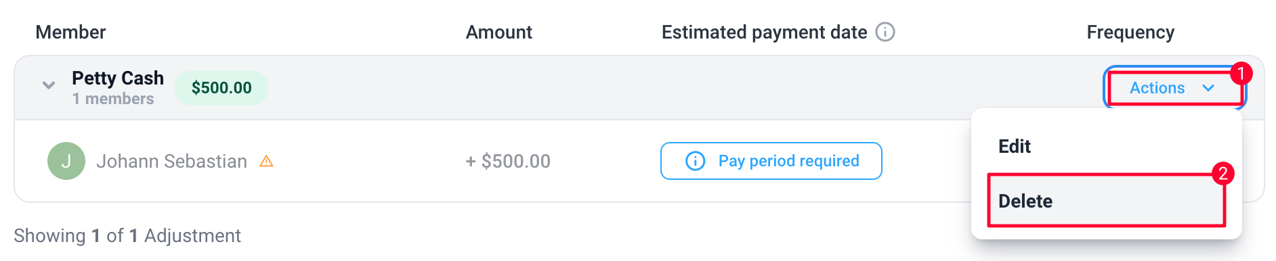Click the orange warning triangle next to Johann Sebastian
1276x261 pixels.
(266, 162)
